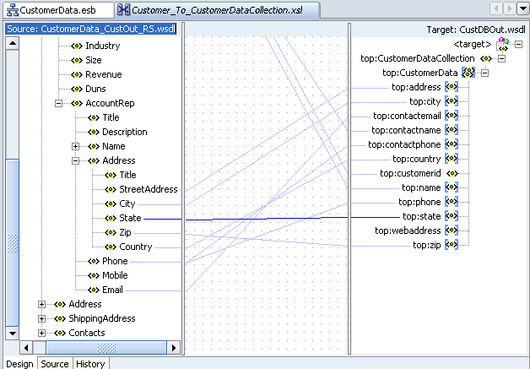Click the target root node icon

(503, 44)
